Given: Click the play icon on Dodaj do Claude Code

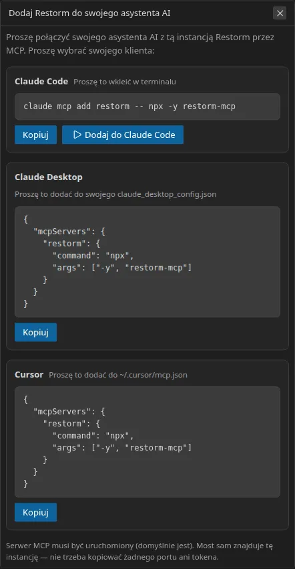Looking at the screenshot, I should 77,135.
